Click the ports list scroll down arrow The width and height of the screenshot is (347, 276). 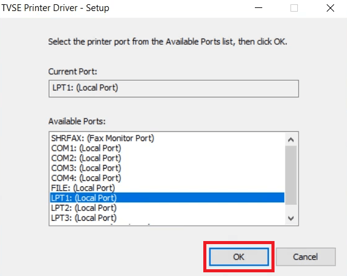(291, 218)
